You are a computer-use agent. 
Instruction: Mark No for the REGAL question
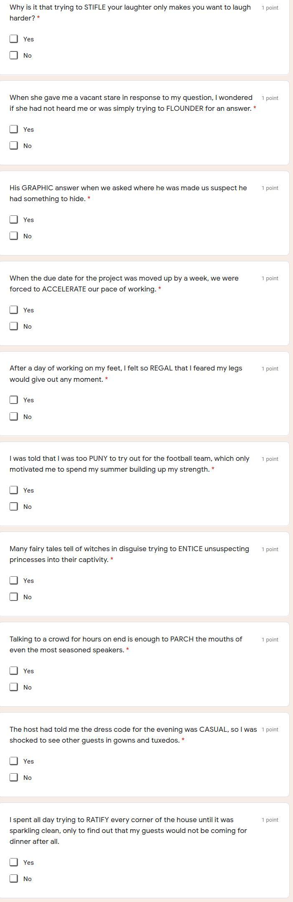[14, 417]
